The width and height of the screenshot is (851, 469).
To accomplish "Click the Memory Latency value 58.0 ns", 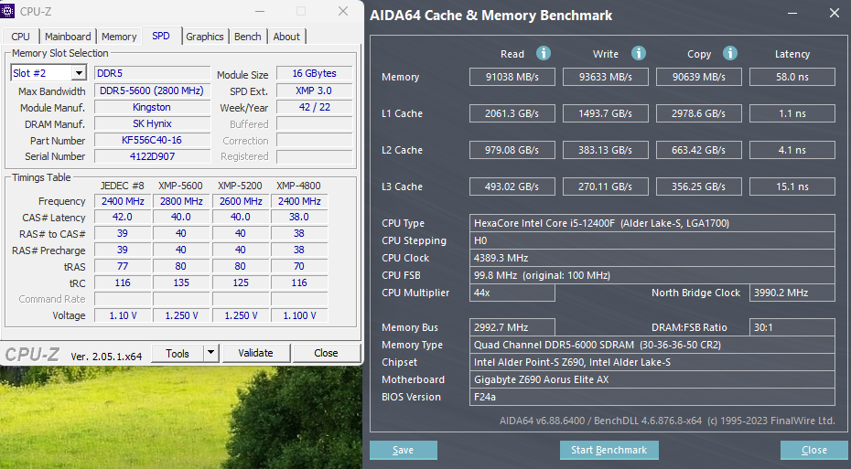I will tap(792, 77).
